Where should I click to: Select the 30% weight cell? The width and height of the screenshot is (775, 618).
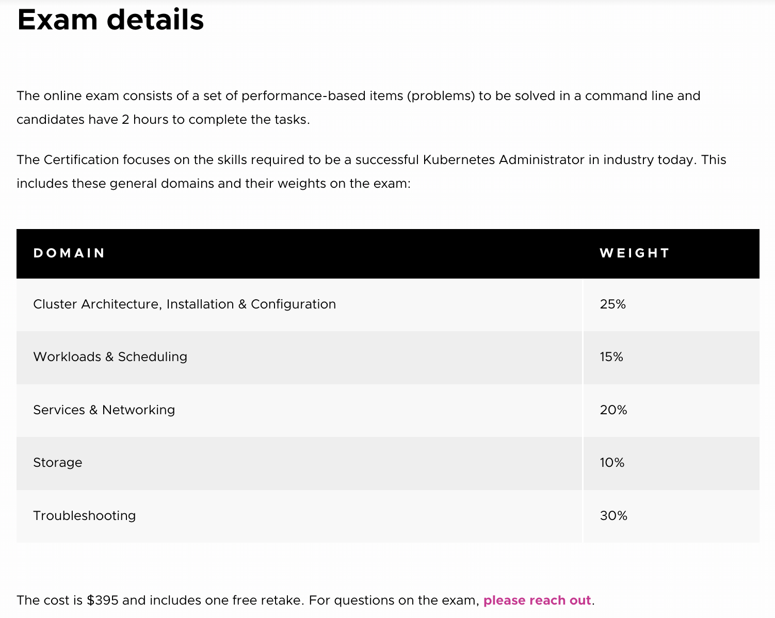point(671,516)
